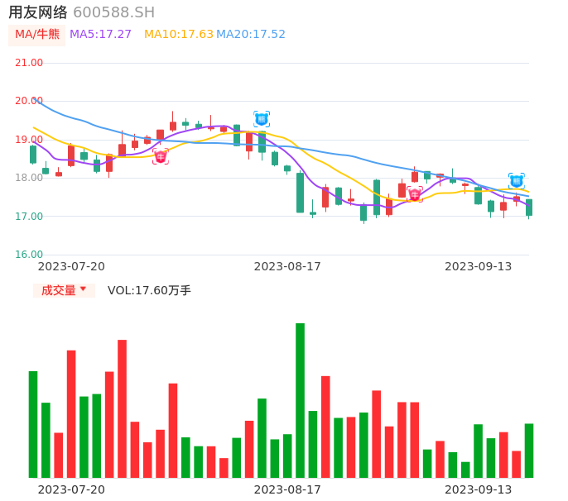Screen dimensions: 568x501
Task: Click the tallest green volume bar
Action: 301,400
